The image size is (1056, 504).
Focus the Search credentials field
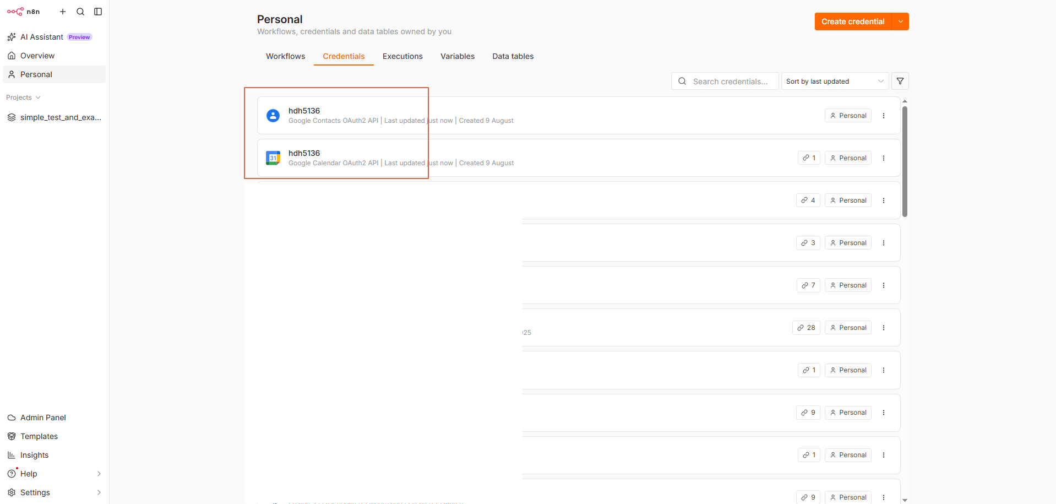coord(725,81)
